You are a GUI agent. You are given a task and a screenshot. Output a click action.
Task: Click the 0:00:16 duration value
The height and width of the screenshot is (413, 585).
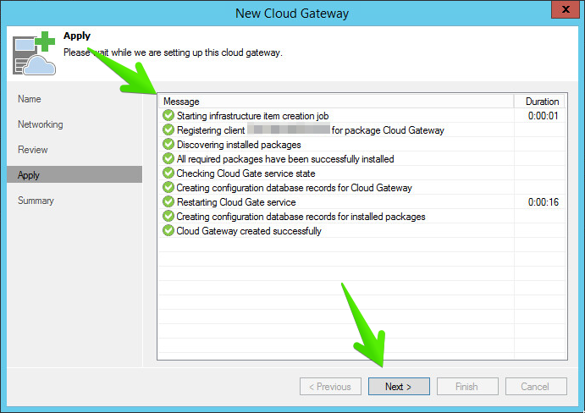pyautogui.click(x=544, y=202)
